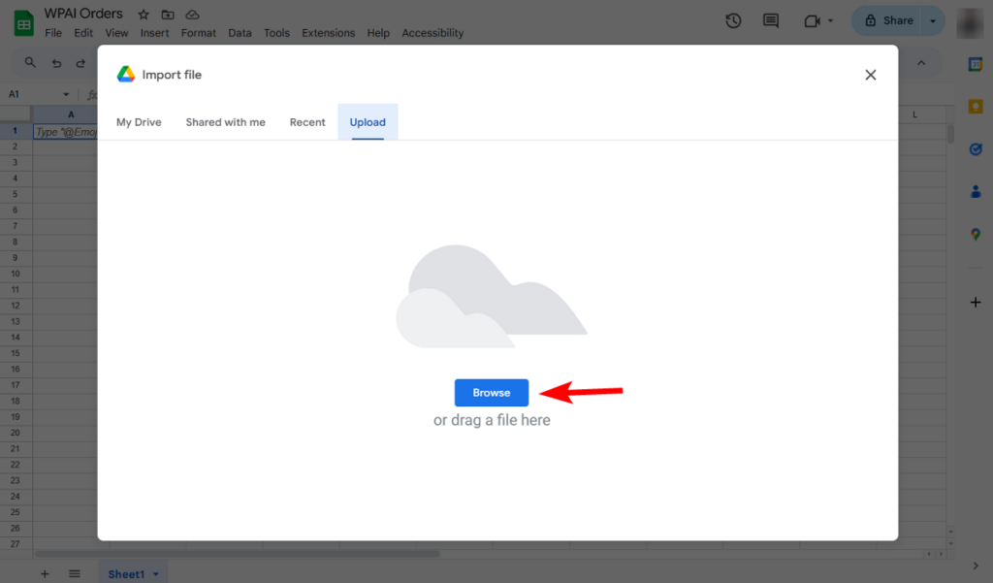Image resolution: width=993 pixels, height=583 pixels.
Task: Search within the menus
Action: coord(29,61)
